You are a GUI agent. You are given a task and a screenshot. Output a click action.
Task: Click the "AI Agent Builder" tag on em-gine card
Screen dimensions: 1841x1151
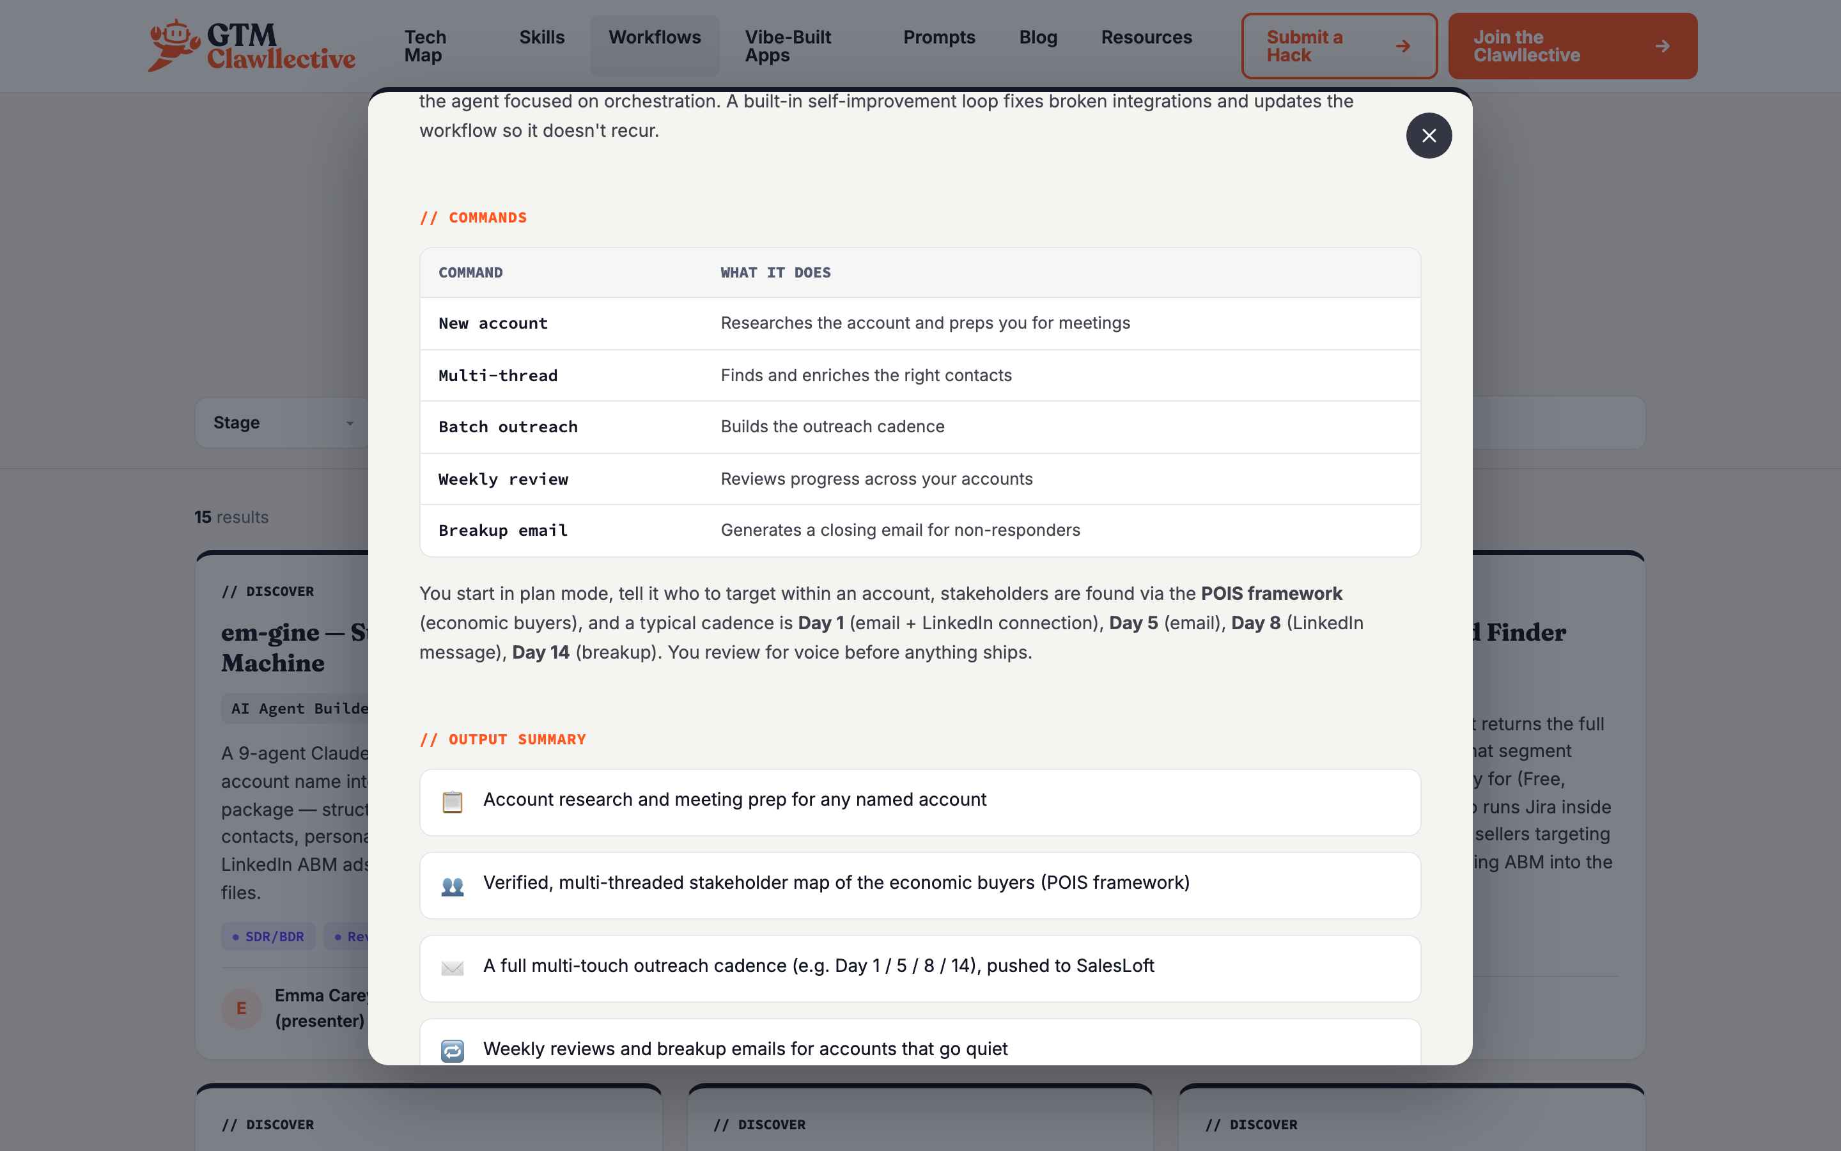coord(296,709)
